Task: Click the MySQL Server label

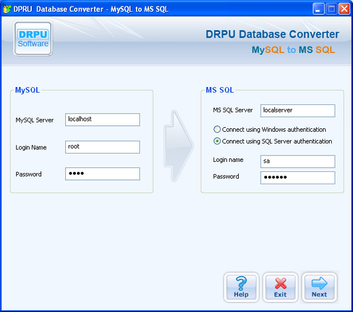Action: click(35, 120)
